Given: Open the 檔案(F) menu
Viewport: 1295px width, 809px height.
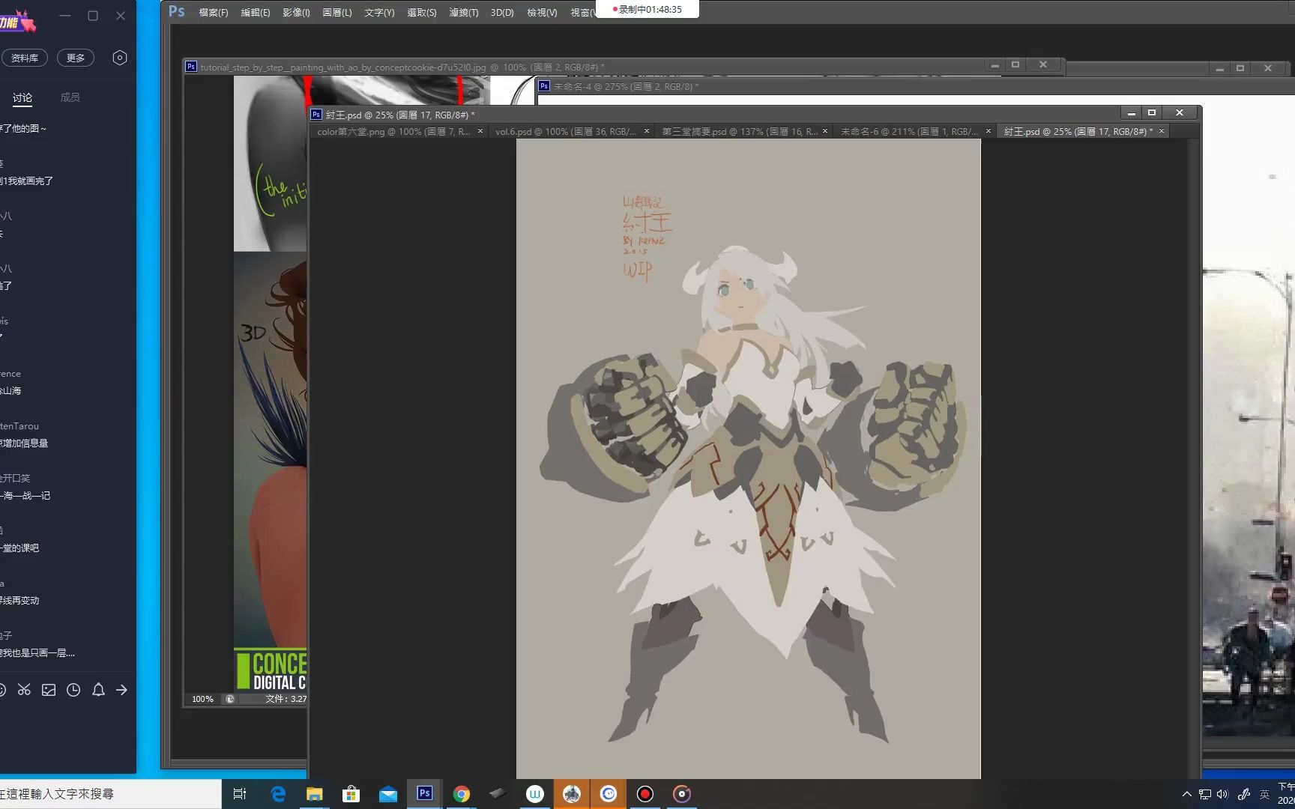Looking at the screenshot, I should point(214,13).
